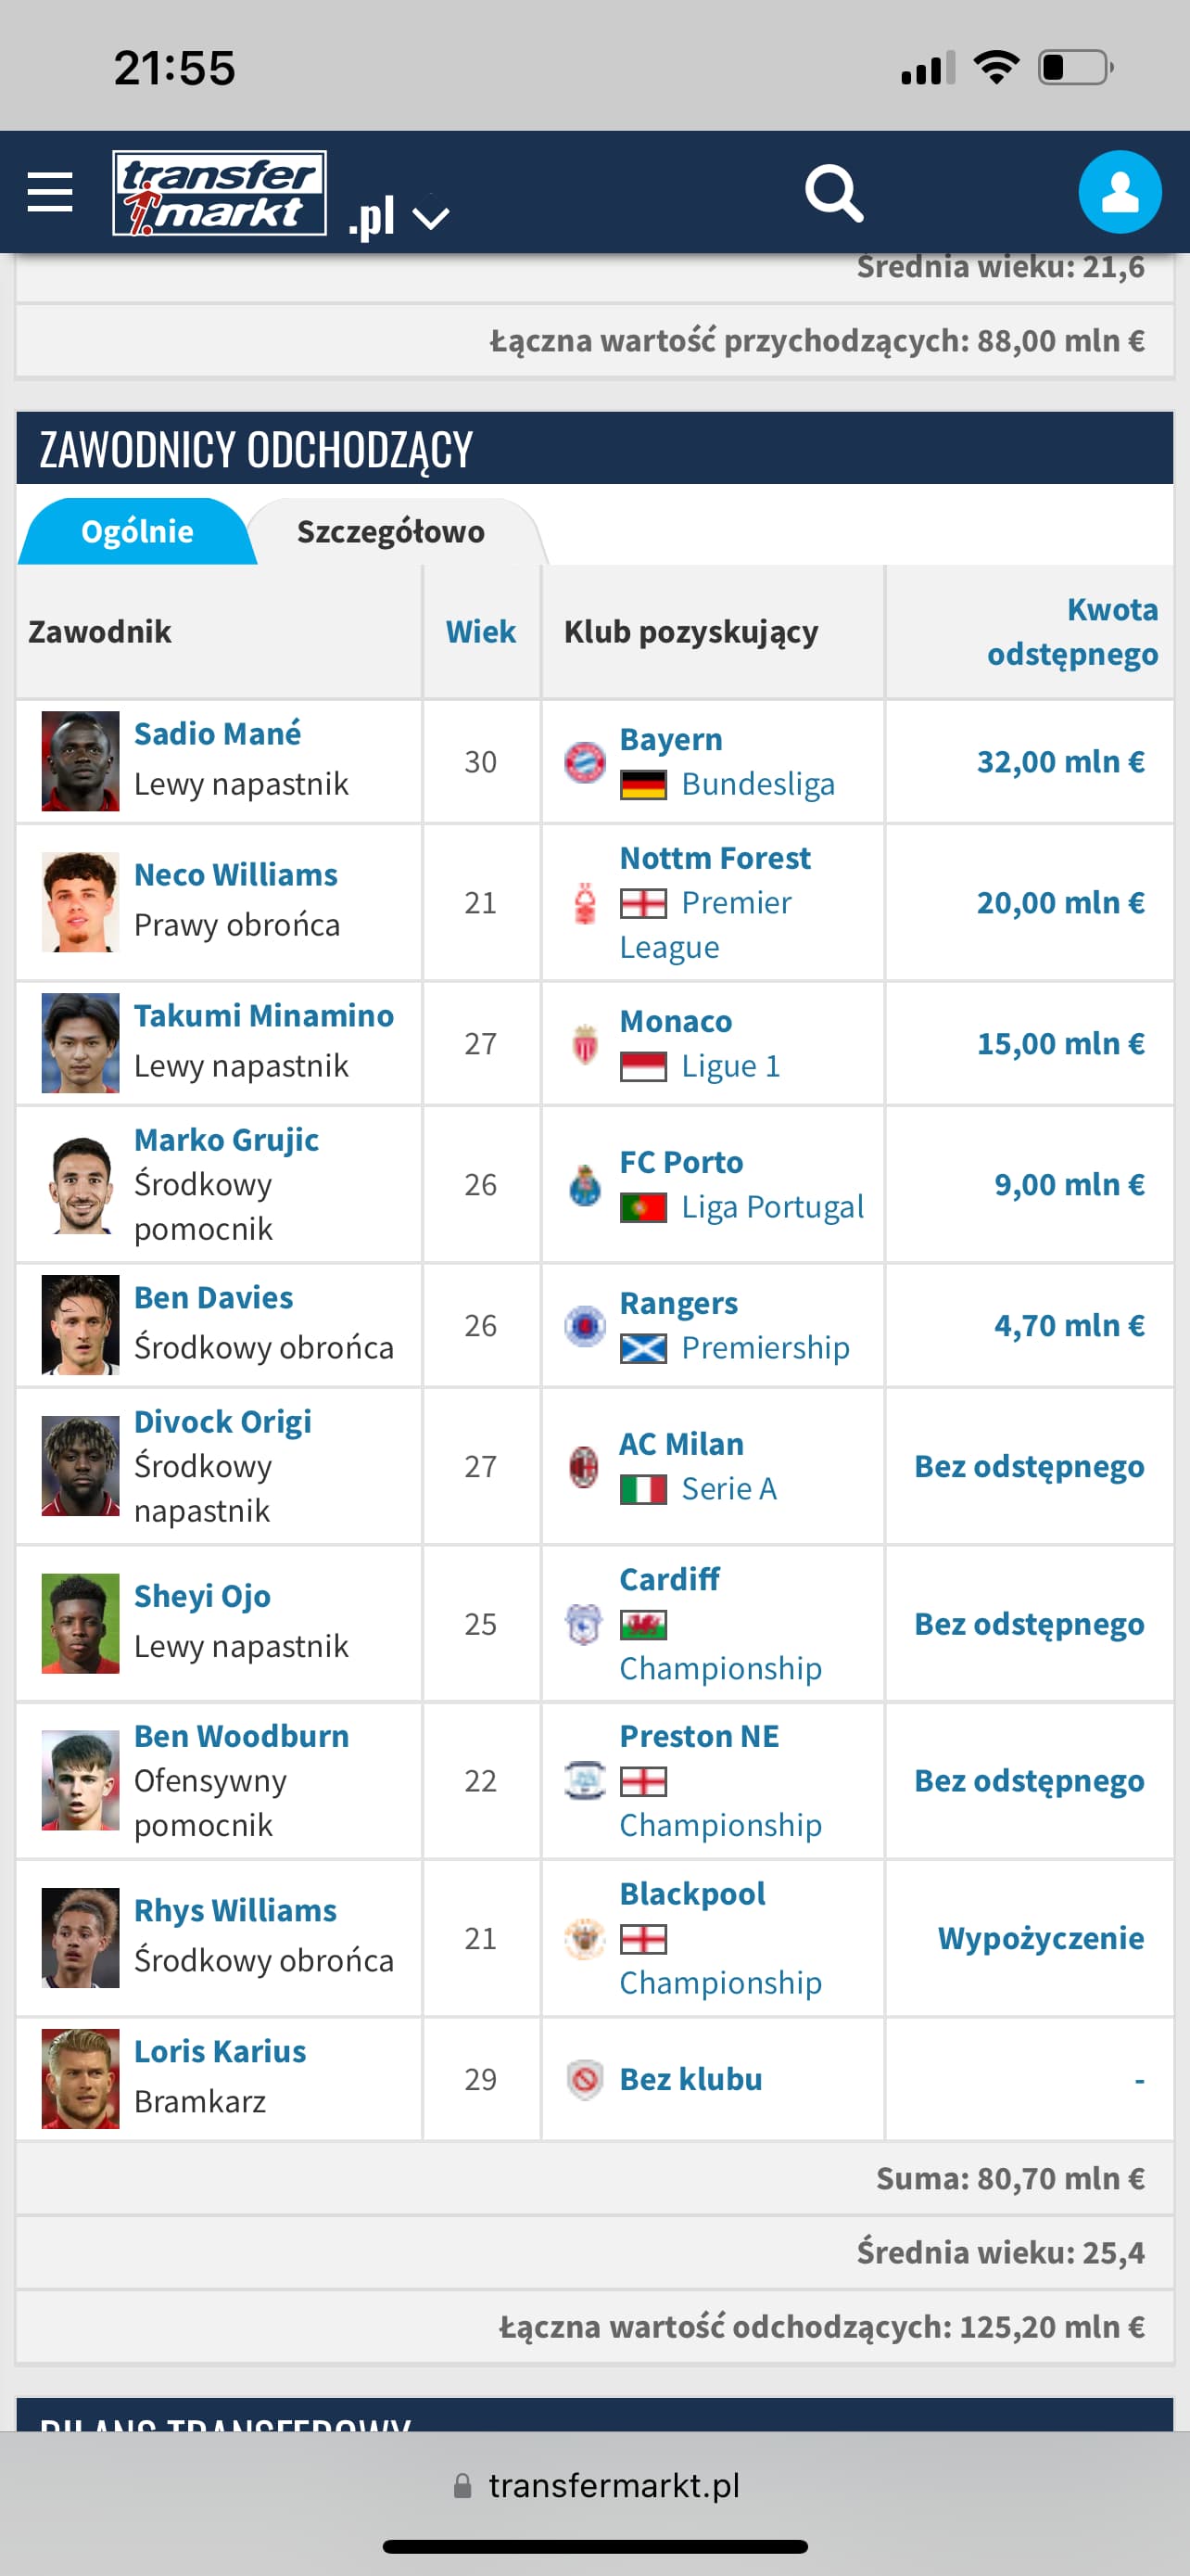Open the hamburger menu
This screenshot has width=1190, height=2576.
pos(50,192)
